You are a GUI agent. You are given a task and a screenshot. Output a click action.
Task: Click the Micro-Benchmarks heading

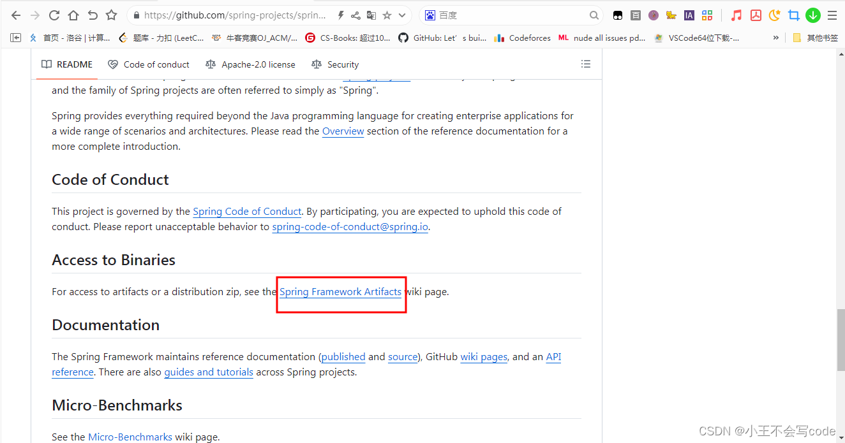[x=117, y=405]
